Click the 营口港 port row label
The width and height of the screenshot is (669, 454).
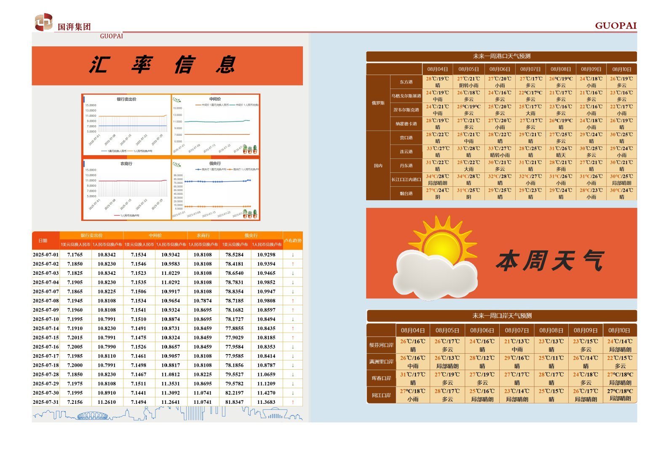click(406, 137)
